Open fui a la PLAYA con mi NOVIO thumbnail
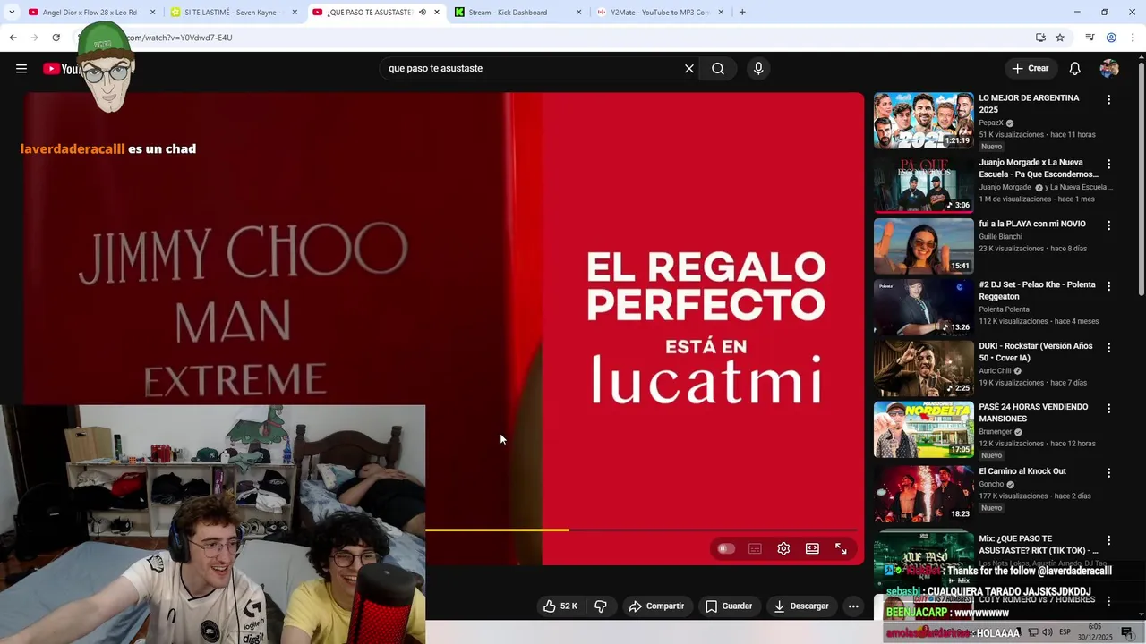 pos(923,246)
